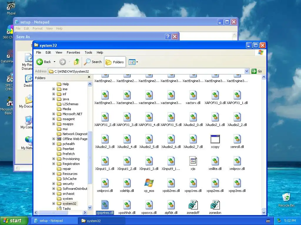Open the Favorites menu

point(73,52)
